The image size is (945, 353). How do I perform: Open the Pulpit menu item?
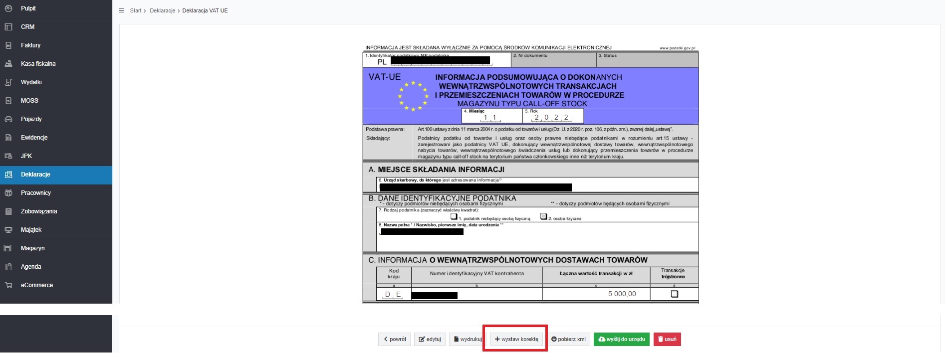point(56,8)
